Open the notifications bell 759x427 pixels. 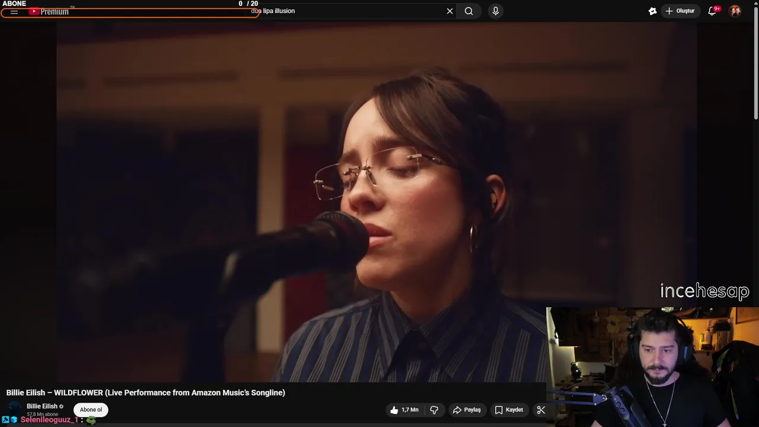[x=713, y=11]
